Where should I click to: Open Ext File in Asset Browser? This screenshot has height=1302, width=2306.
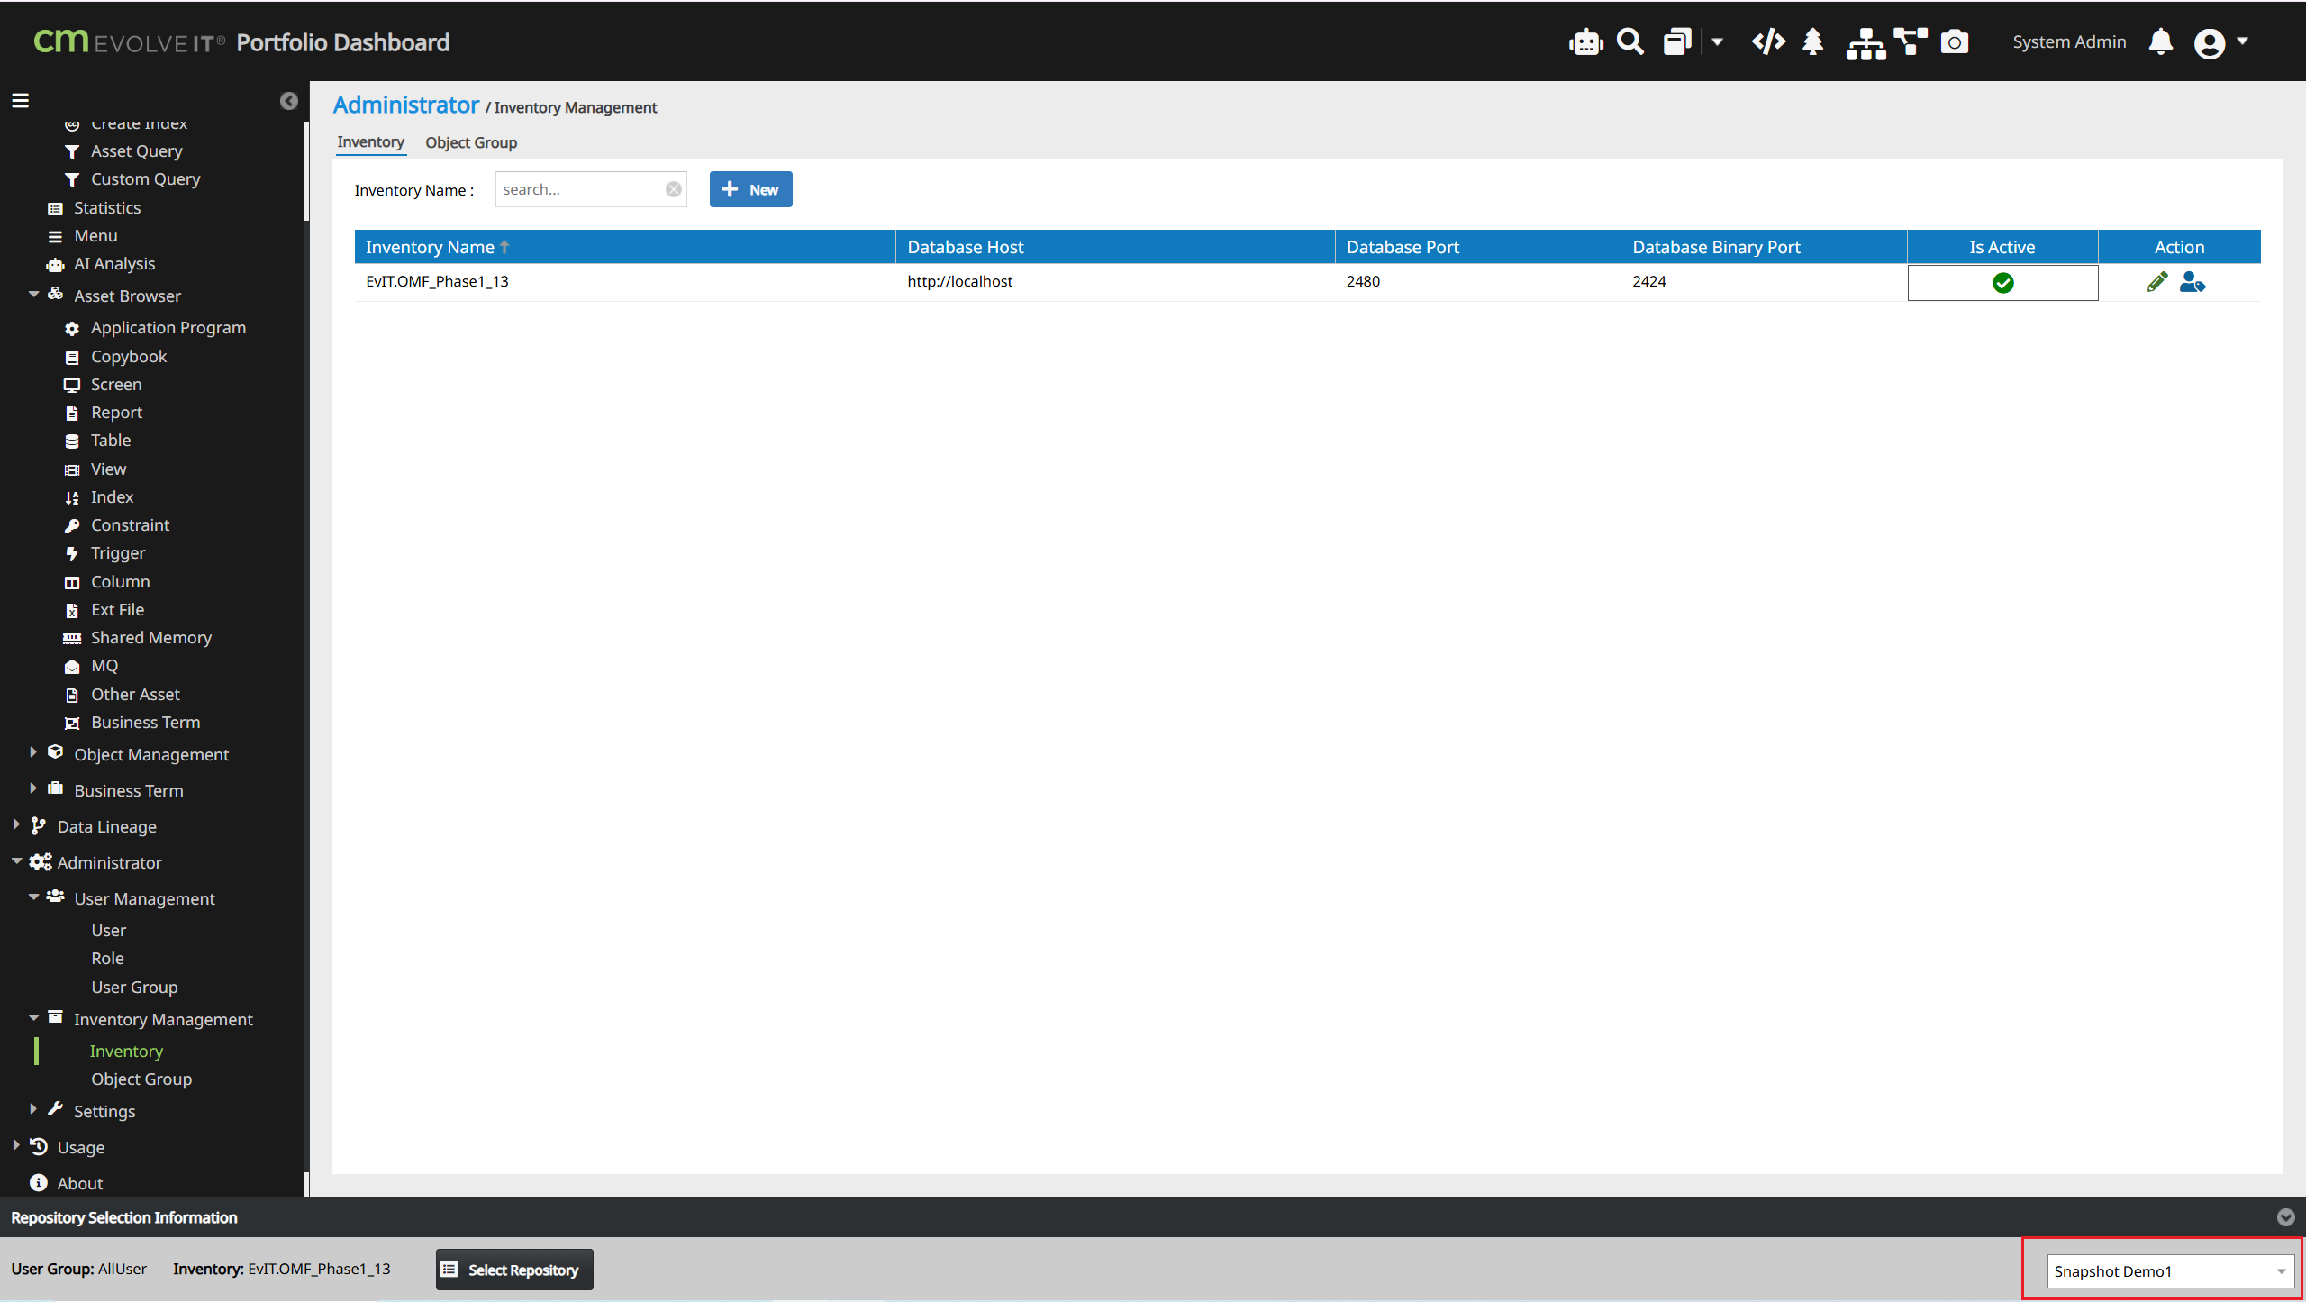tap(117, 610)
